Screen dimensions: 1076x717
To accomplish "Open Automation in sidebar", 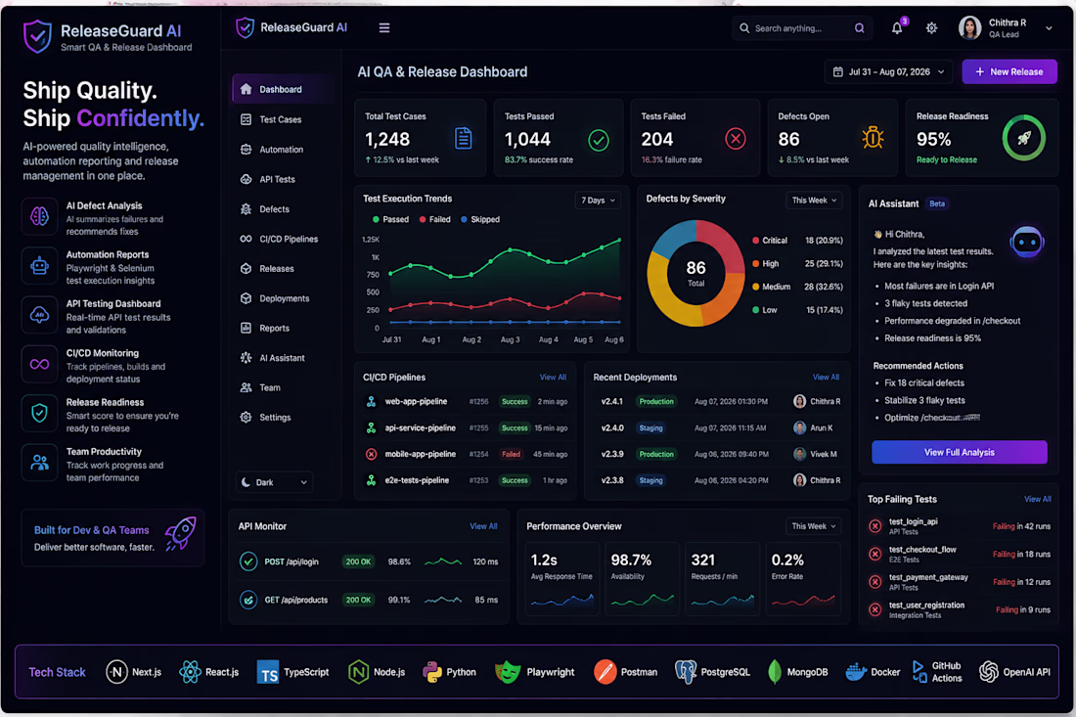I will [x=283, y=150].
